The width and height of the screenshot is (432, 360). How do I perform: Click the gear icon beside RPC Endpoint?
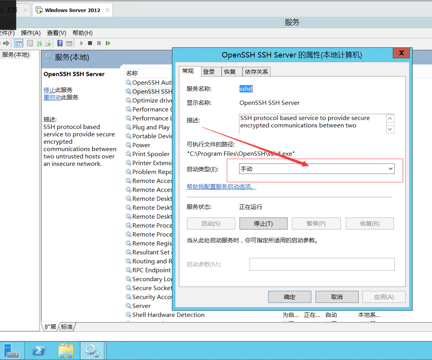128,270
